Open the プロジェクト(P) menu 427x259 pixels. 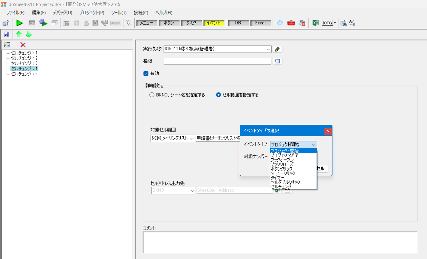(92, 13)
